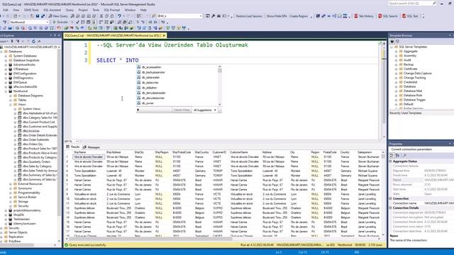Open the Project menu
This screenshot has height=255, width=454.
pyautogui.click(x=83, y=10)
